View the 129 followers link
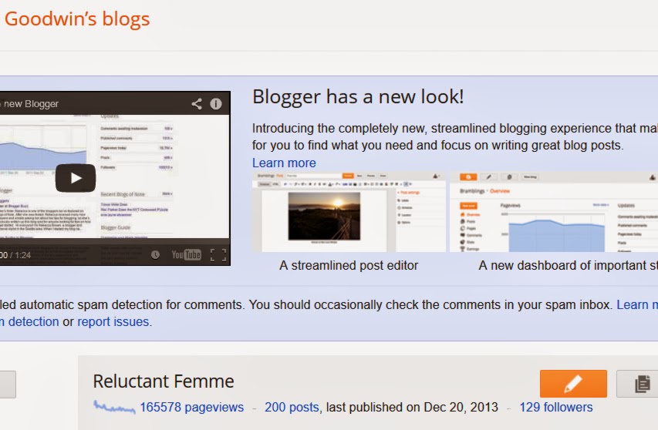Screen dimensions: 658x430 pos(556,407)
